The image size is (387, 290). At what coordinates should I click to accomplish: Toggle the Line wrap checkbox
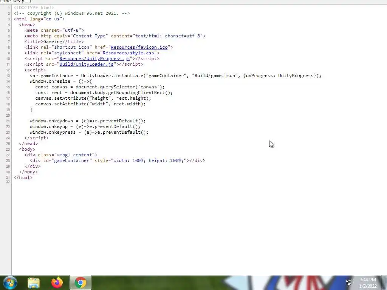pos(28,1)
